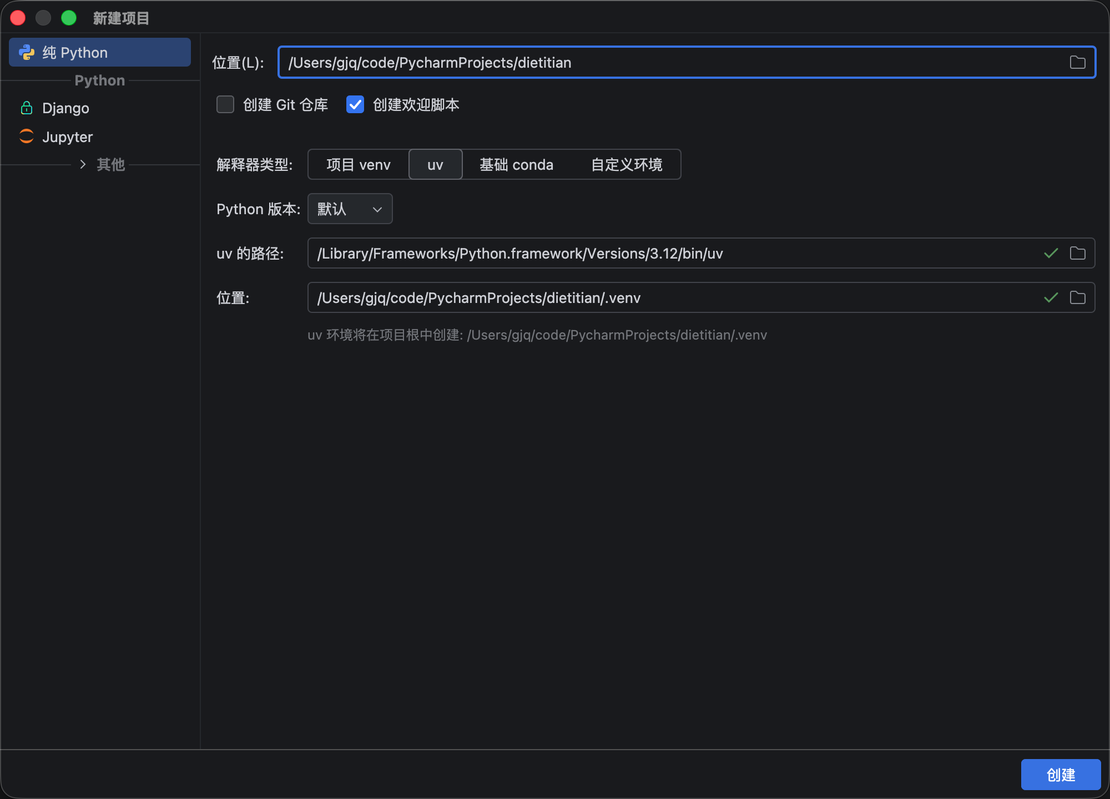The height and width of the screenshot is (799, 1110).
Task: Enable the 创建 Git 仓库 checkbox
Action: 225,104
